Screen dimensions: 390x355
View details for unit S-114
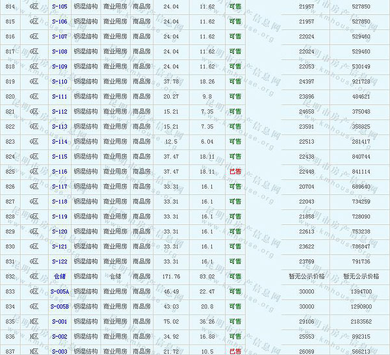(58, 141)
